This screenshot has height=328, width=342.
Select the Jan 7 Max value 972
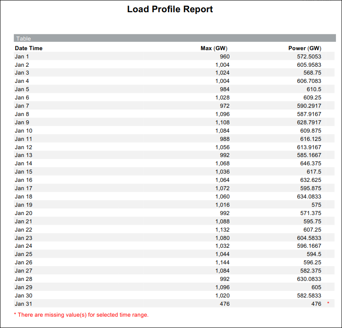225,106
